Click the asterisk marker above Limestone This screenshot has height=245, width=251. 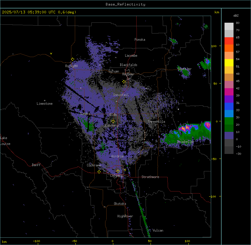[45, 100]
